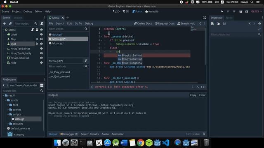Toggle method sort icon beside Menu.gd(*)

(x=86, y=61)
